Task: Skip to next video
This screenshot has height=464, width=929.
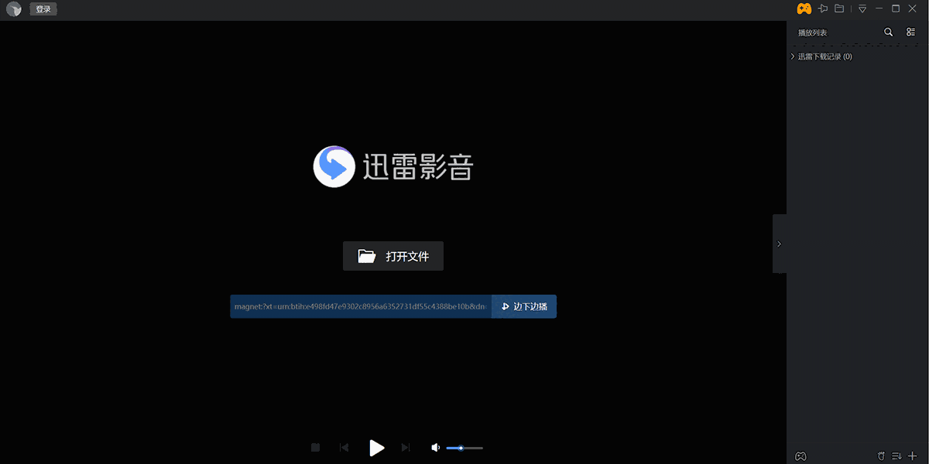Action: click(405, 447)
